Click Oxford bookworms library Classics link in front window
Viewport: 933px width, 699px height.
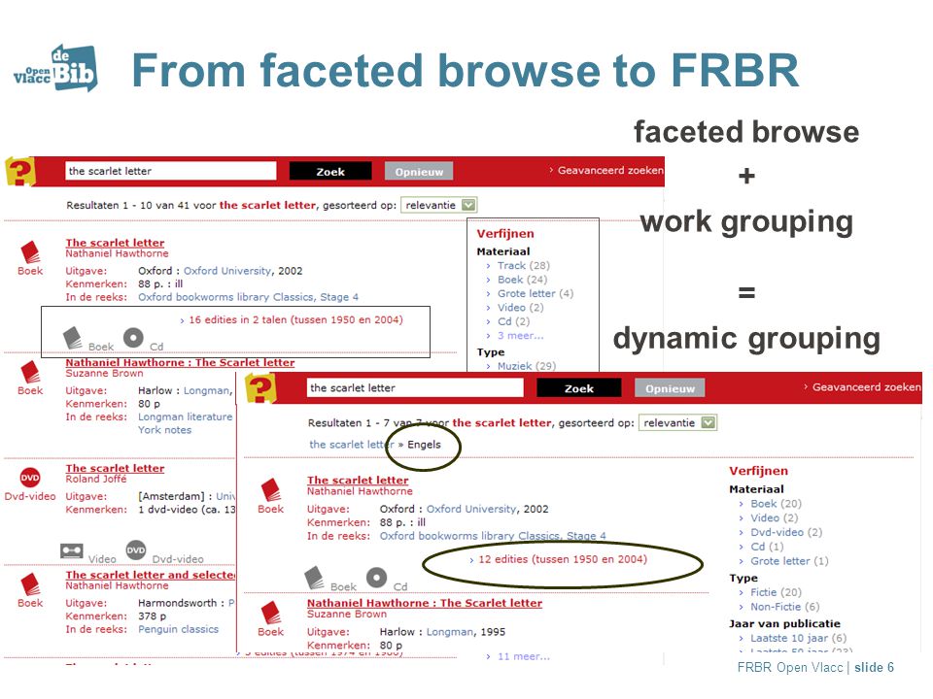click(x=493, y=536)
